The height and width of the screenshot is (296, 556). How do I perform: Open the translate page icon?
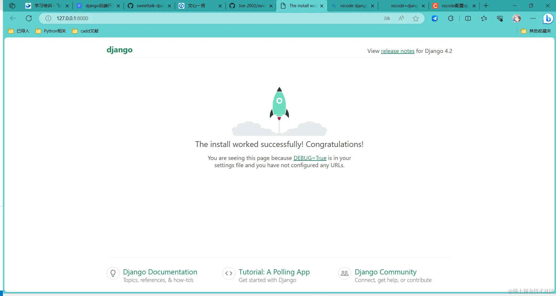coord(387,18)
